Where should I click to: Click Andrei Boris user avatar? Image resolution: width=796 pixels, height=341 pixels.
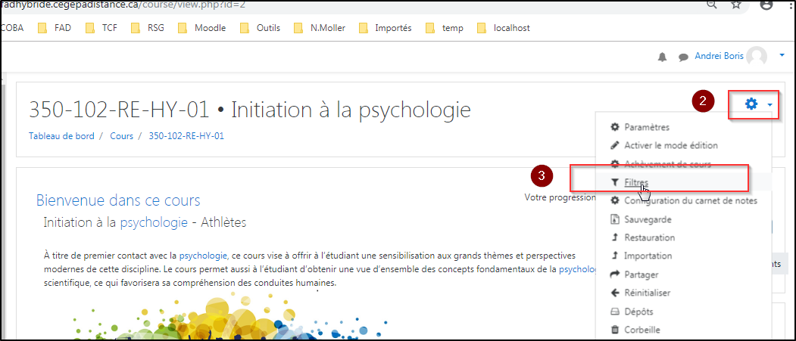pyautogui.click(x=756, y=57)
